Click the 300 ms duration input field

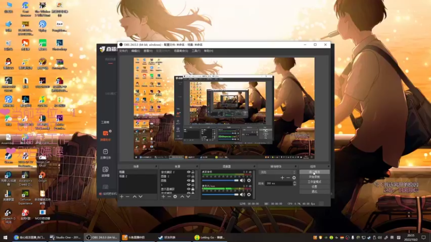click(x=279, y=183)
